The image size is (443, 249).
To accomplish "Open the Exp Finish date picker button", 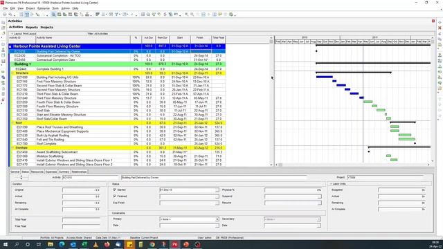I will [217, 203].
